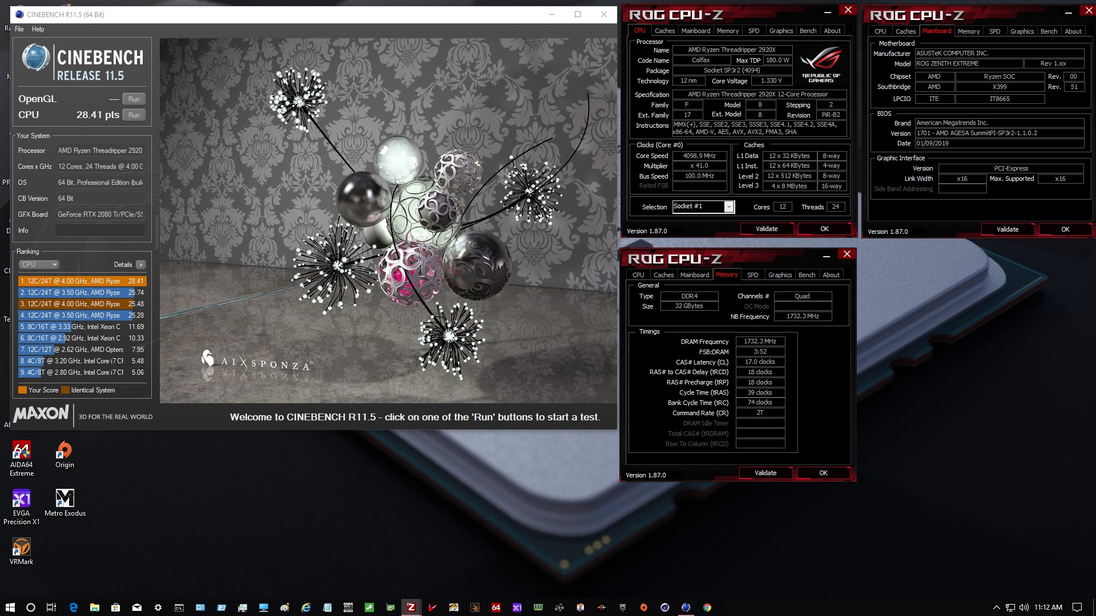Open Task View from the taskbar
This screenshot has height=616, width=1096.
click(51, 607)
